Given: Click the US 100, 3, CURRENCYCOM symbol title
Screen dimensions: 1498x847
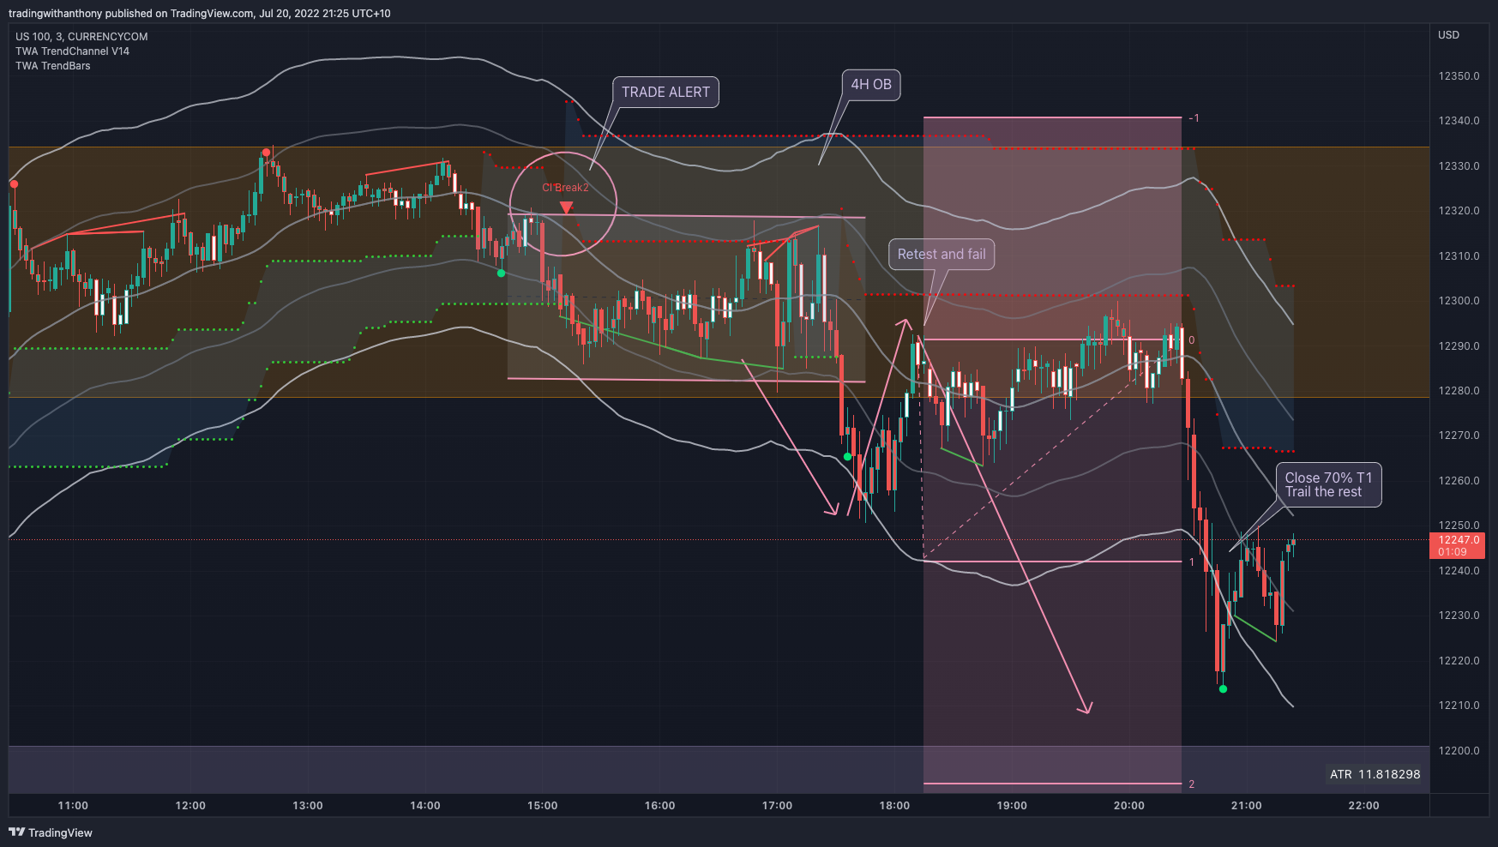Looking at the screenshot, I should (x=81, y=37).
